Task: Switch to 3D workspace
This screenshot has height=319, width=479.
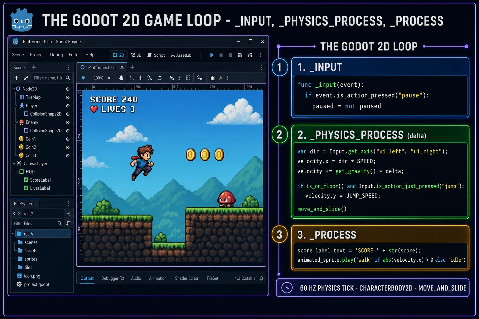Action: 136,55
